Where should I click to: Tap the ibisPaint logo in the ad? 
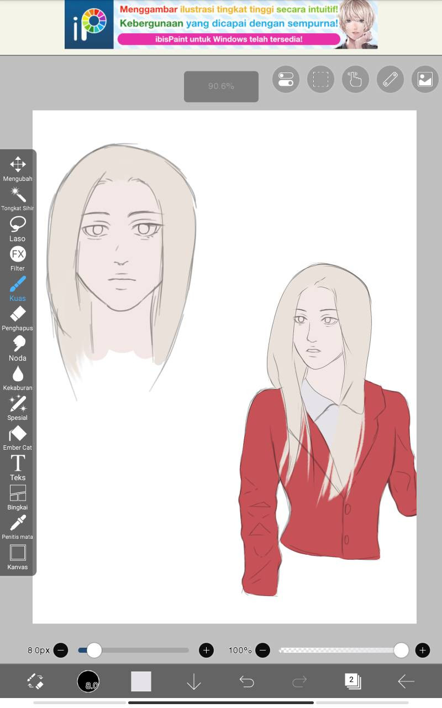(x=89, y=24)
